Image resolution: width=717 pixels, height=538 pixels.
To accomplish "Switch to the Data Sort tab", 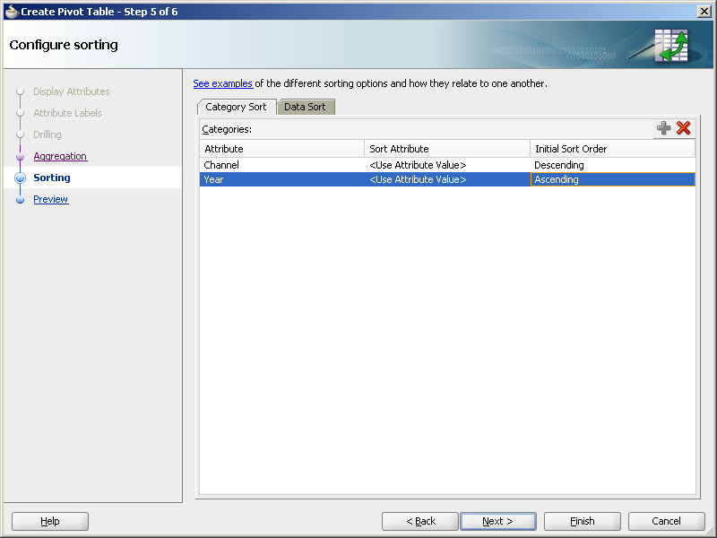I will click(x=306, y=106).
